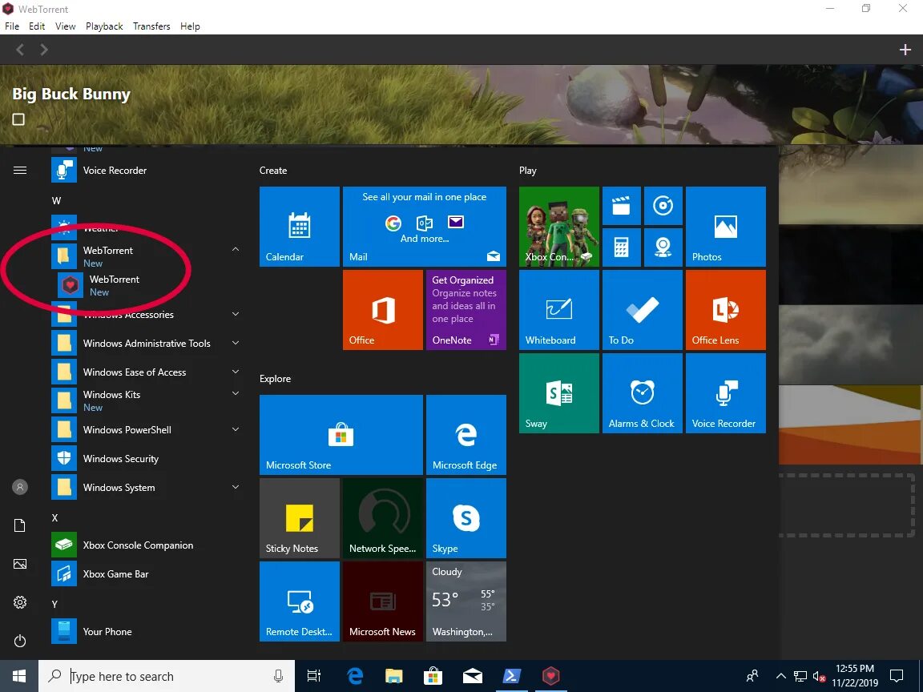923x692 pixels.
Task: Open the Maps small tile
Action: point(663,247)
